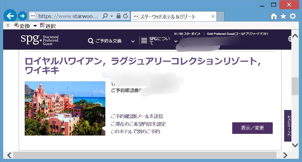The height and width of the screenshot is (162, 302).
Task: Click the vertical scrollbar thumb
Action: coord(295,86)
